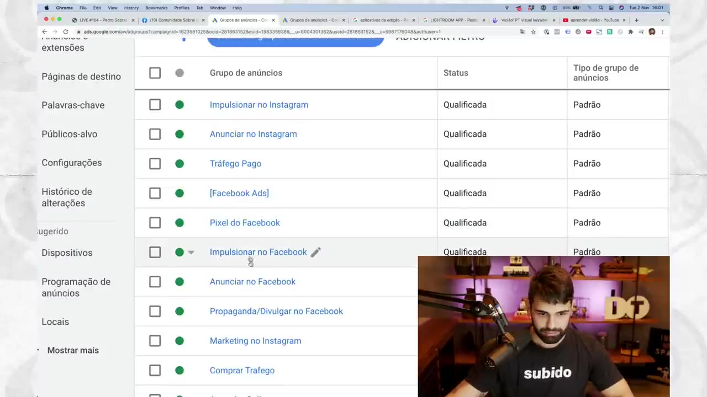
Task: Check the box for Impulsionar no Instagram
Action: click(x=155, y=105)
